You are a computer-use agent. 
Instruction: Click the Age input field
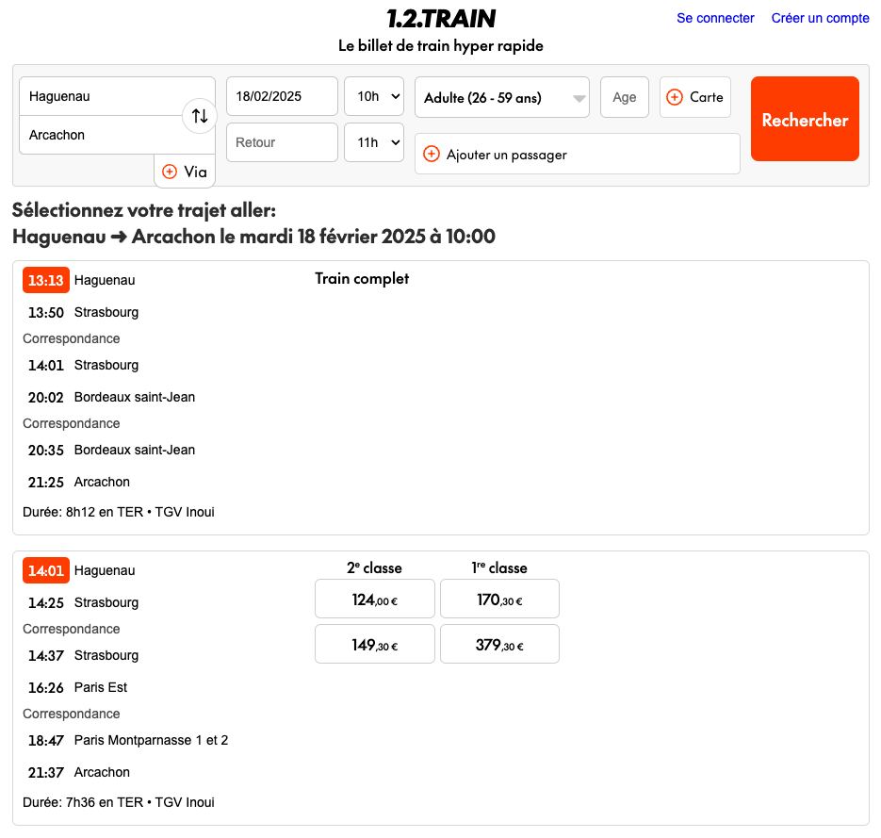(x=624, y=97)
